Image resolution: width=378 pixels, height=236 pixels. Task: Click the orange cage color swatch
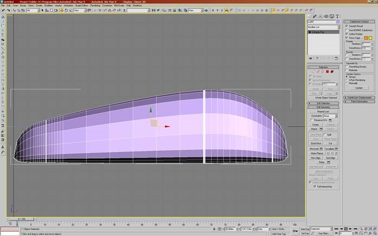pos(367,38)
